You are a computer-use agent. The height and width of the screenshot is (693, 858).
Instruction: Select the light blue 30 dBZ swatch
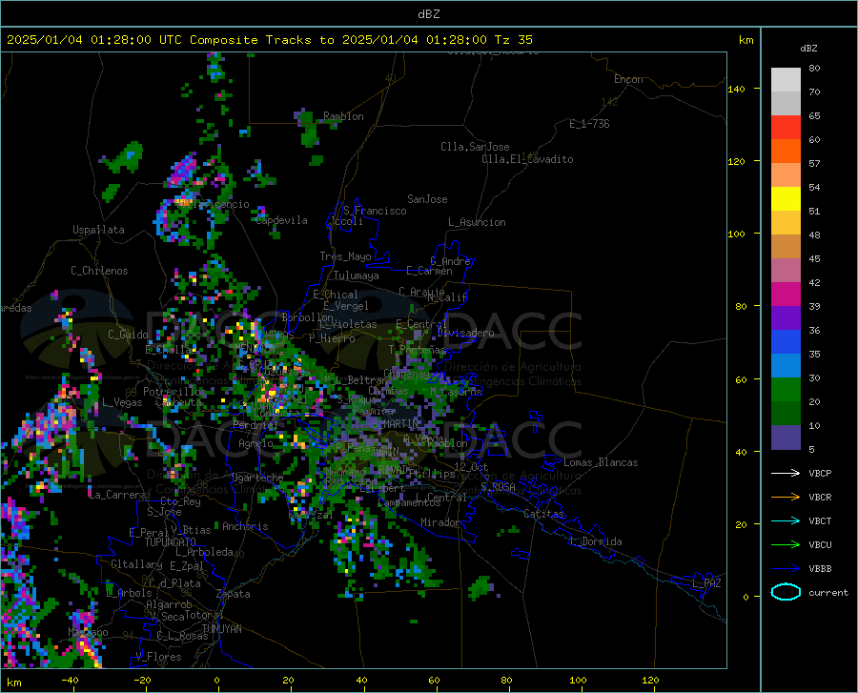point(786,366)
